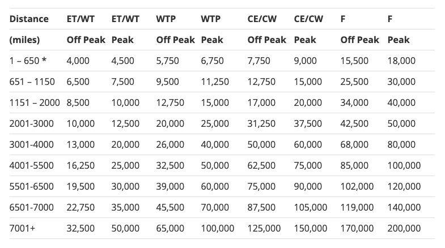Viewport: 445px width, 248px height.
Task: Select the 22,750 ET/WT off peak cell
Action: [80, 207]
